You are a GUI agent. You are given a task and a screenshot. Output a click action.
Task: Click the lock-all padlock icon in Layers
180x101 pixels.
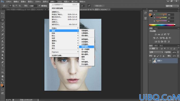click(x=163, y=56)
